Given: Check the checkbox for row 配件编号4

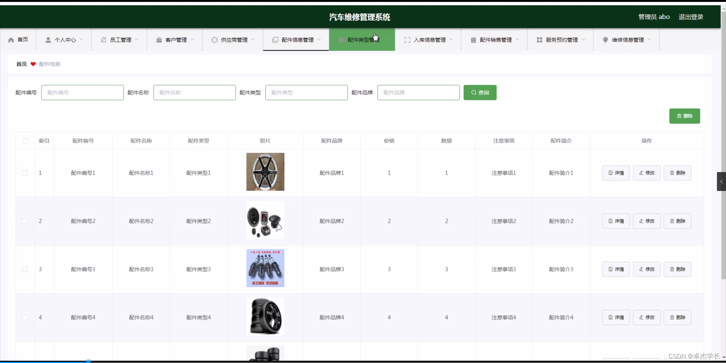Looking at the screenshot, I should coord(25,318).
